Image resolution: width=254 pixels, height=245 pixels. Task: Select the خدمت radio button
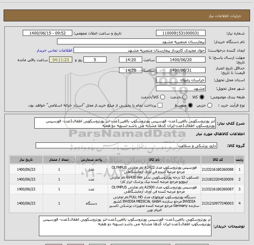(185, 97)
